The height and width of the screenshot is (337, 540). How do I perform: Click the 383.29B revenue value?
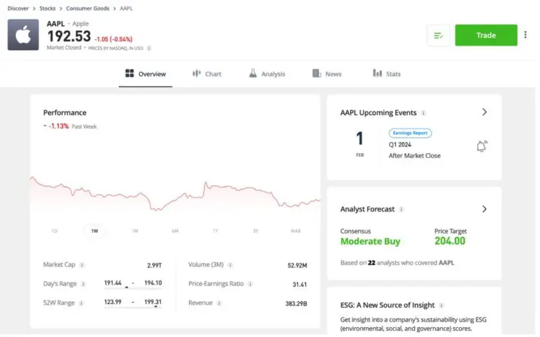pyautogui.click(x=296, y=303)
